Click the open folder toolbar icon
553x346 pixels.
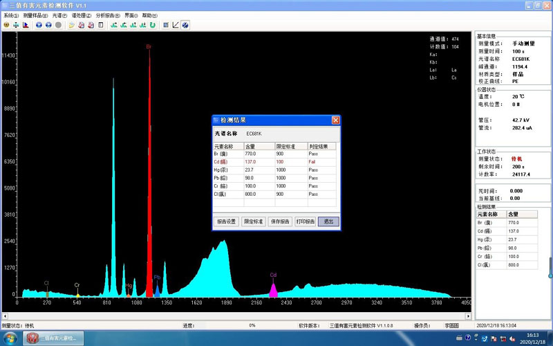pos(72,25)
